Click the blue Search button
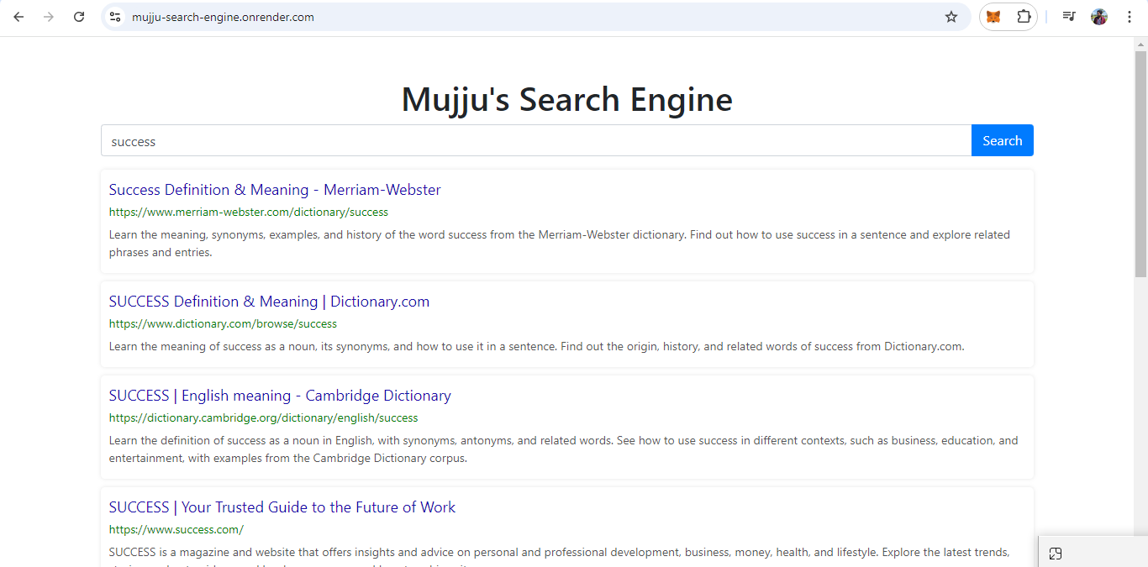Screen dimensions: 1148x567 tap(1003, 140)
